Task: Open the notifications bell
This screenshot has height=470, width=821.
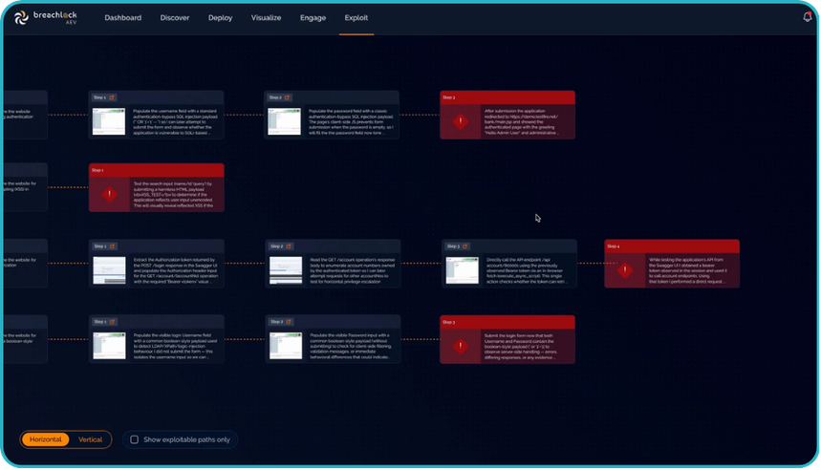Action: tap(808, 17)
